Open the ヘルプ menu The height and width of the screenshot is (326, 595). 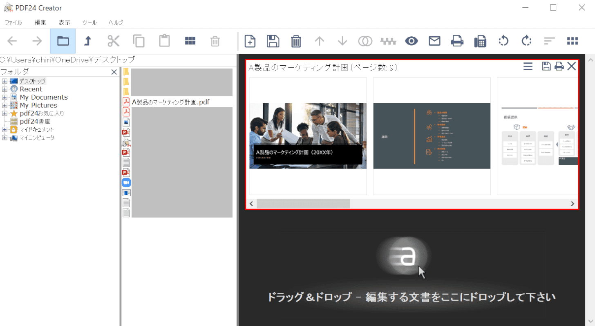[116, 22]
